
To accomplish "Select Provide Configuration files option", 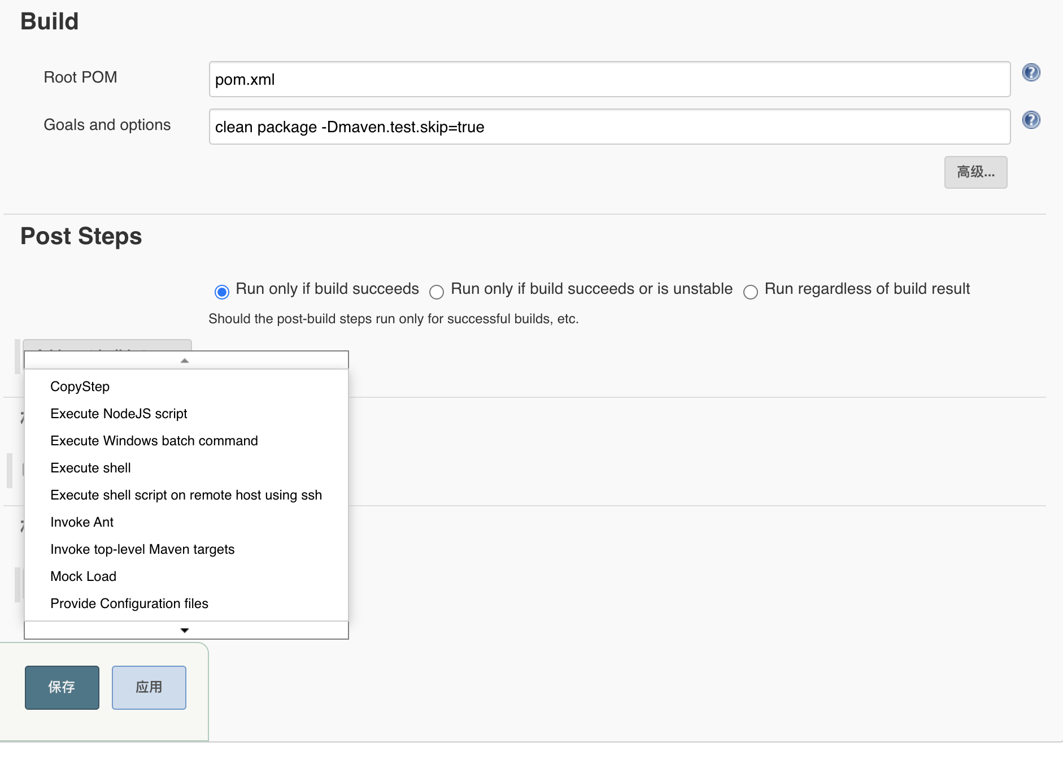I will [x=129, y=604].
